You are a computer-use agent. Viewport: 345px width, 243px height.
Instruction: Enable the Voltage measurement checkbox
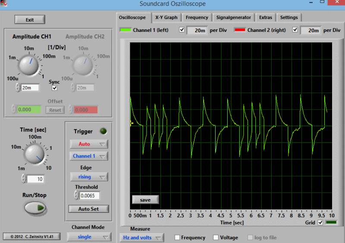click(x=216, y=237)
